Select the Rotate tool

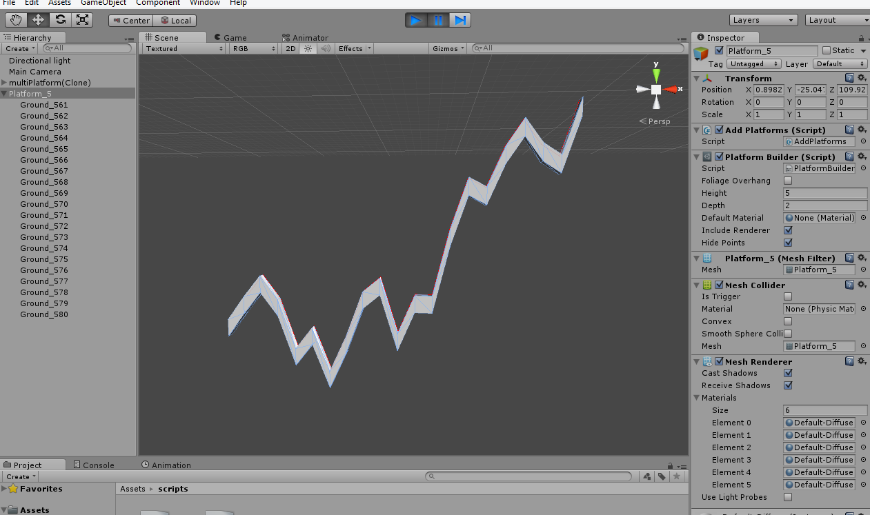pyautogui.click(x=60, y=20)
